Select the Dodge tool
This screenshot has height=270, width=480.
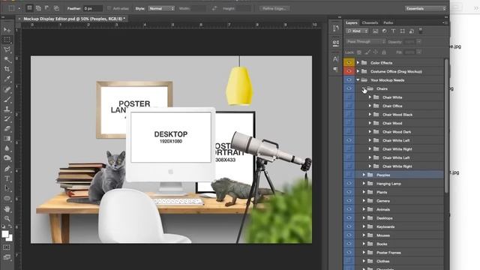(x=7, y=158)
